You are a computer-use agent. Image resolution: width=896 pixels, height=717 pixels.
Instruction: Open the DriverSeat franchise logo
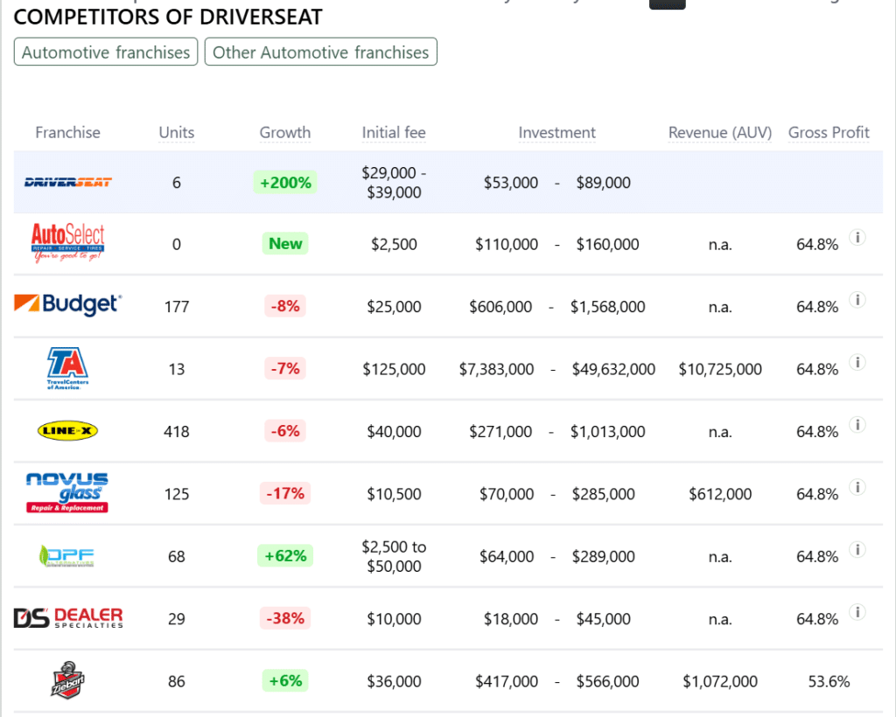(68, 183)
